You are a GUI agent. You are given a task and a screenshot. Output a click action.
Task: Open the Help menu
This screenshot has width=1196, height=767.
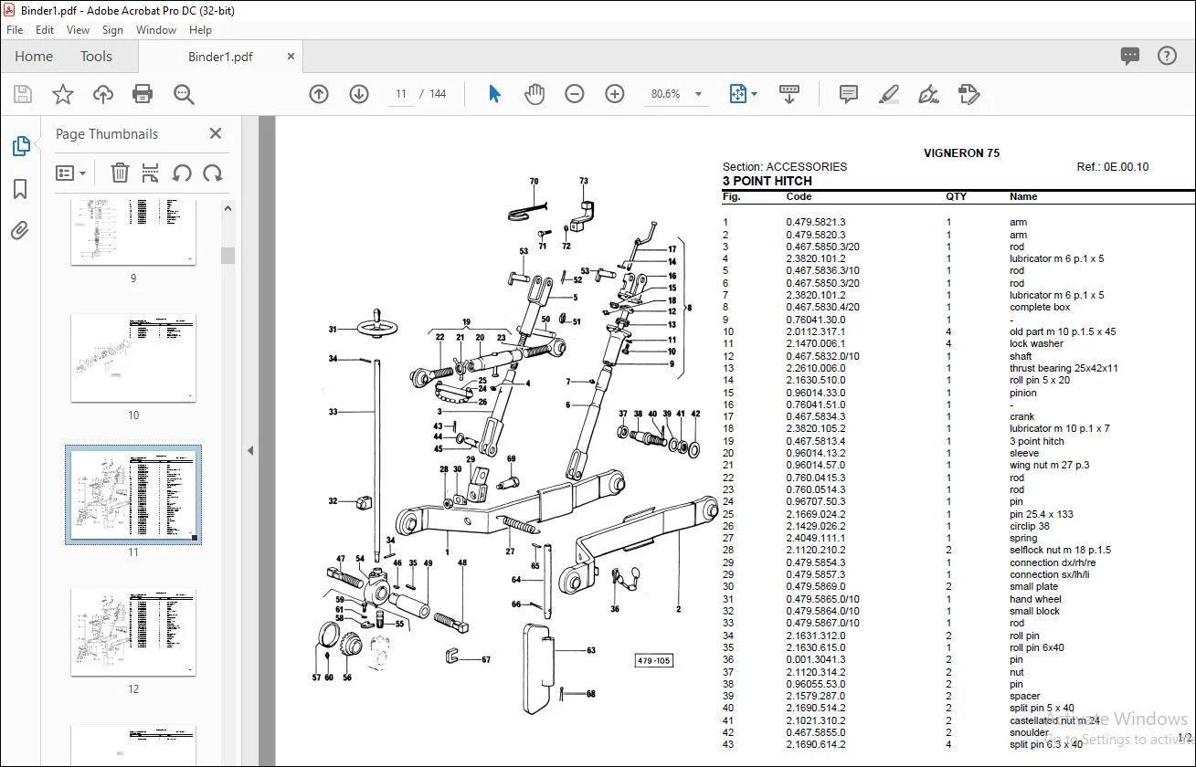(x=200, y=30)
